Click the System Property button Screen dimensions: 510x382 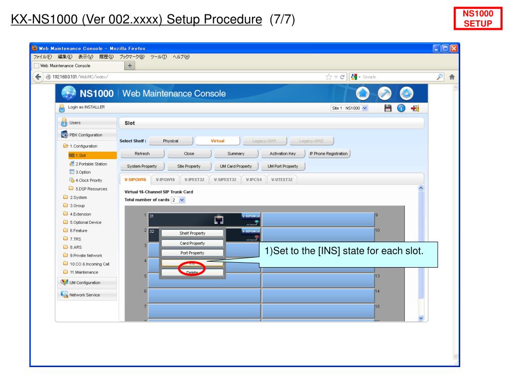142,166
